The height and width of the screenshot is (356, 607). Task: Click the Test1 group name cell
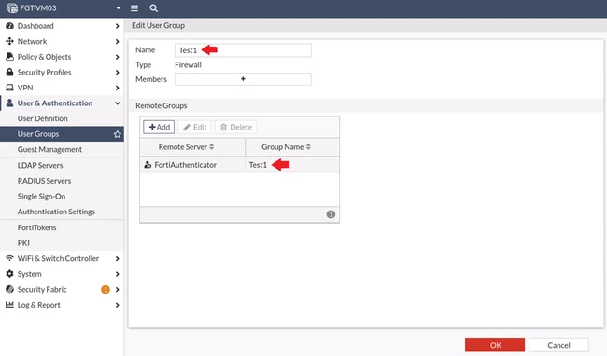click(292, 165)
